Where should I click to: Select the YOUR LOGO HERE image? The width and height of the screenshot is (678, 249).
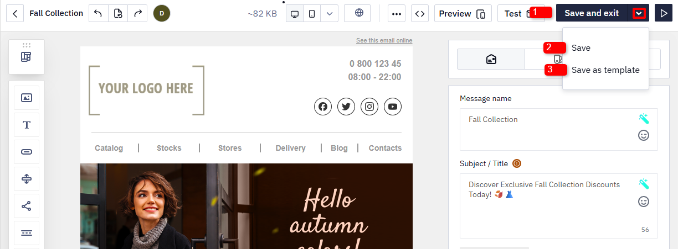(146, 90)
